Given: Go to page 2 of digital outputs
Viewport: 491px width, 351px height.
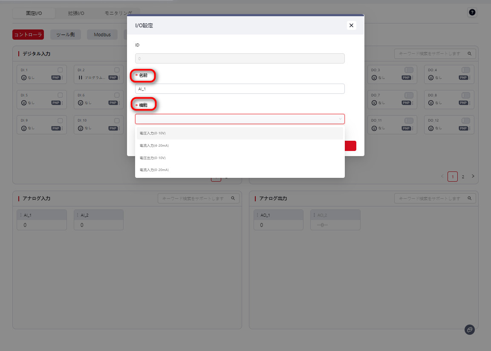Looking at the screenshot, I should click(463, 177).
